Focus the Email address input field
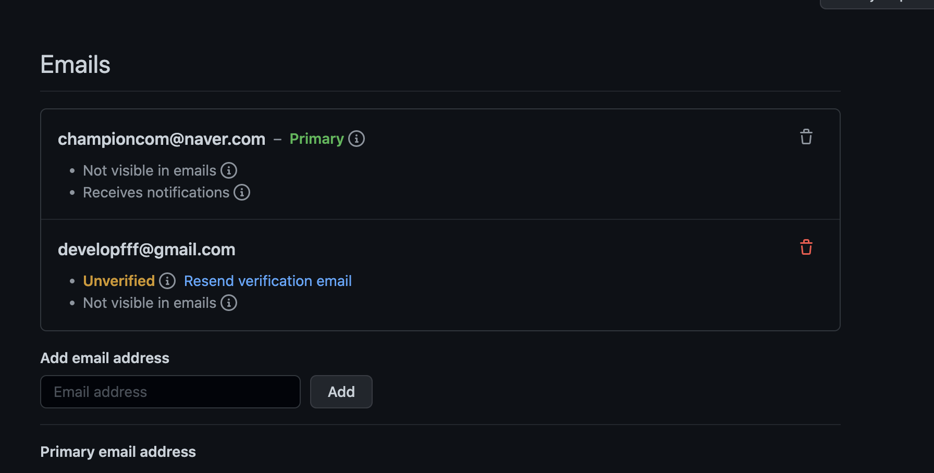934x473 pixels. 170,392
